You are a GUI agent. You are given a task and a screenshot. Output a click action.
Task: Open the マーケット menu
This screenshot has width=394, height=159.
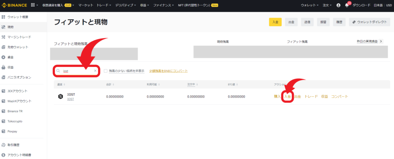[86, 5]
